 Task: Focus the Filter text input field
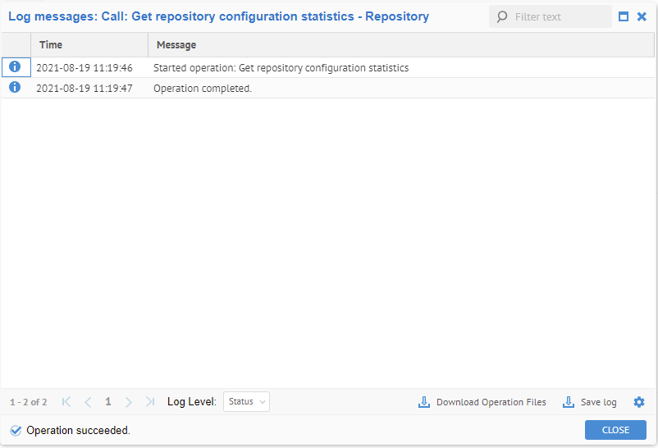coord(558,16)
